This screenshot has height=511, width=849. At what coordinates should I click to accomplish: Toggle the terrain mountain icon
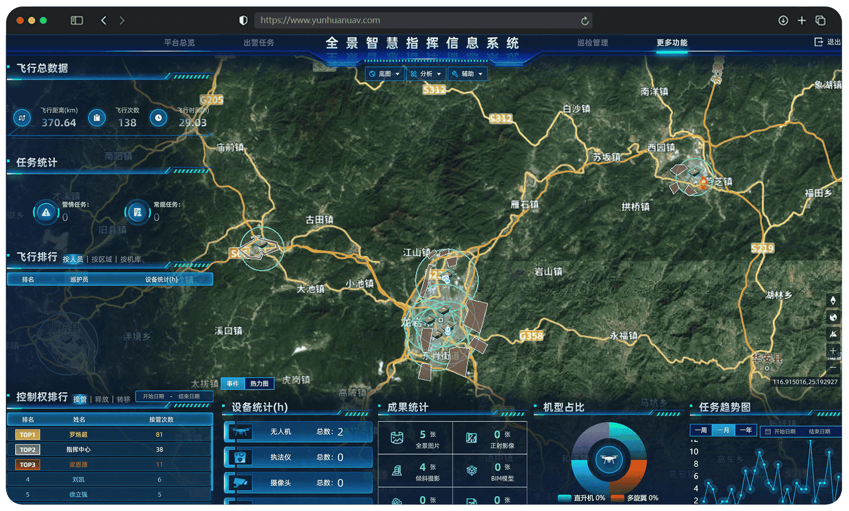[x=833, y=334]
